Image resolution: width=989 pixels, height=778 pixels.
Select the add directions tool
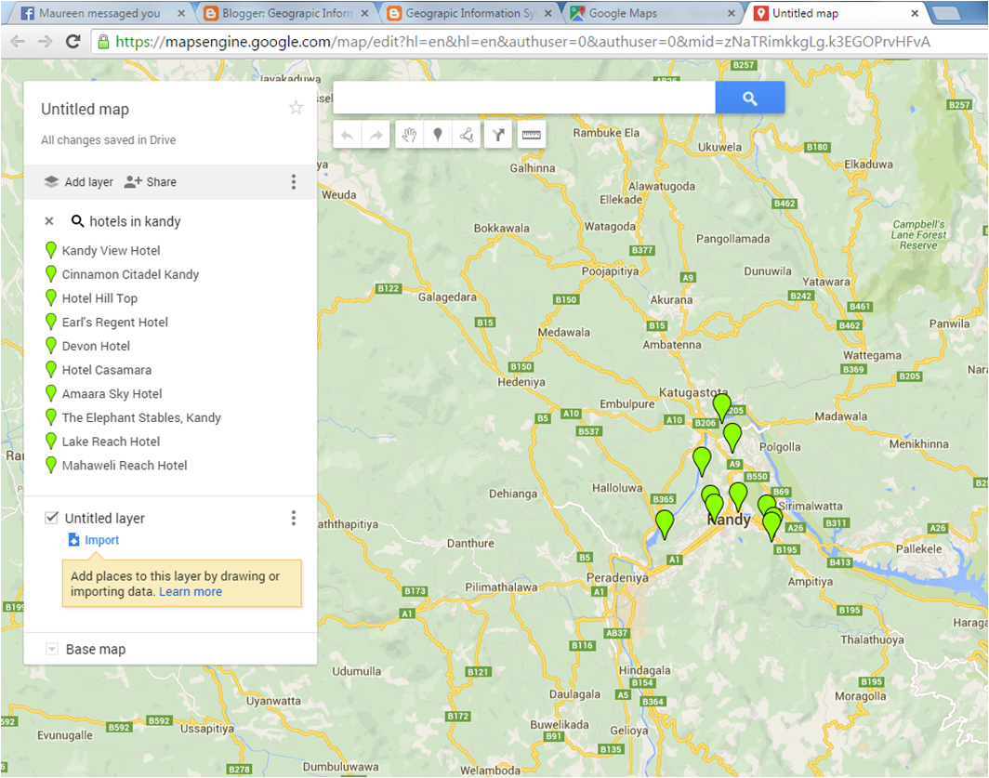pos(498,135)
